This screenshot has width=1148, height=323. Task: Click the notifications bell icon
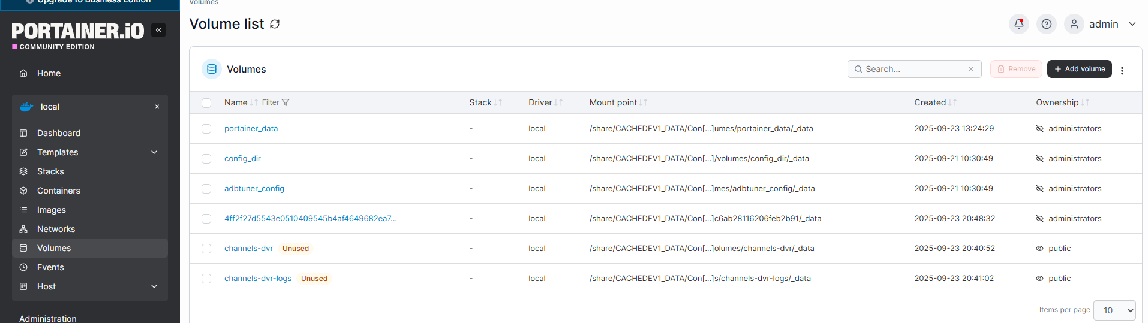click(1018, 24)
